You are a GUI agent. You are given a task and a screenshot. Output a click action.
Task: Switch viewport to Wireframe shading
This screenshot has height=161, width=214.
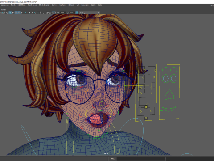coord(7,13)
